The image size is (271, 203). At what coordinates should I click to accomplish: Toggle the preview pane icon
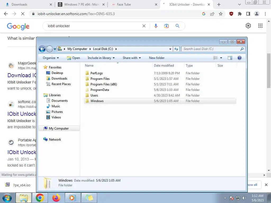(230, 58)
